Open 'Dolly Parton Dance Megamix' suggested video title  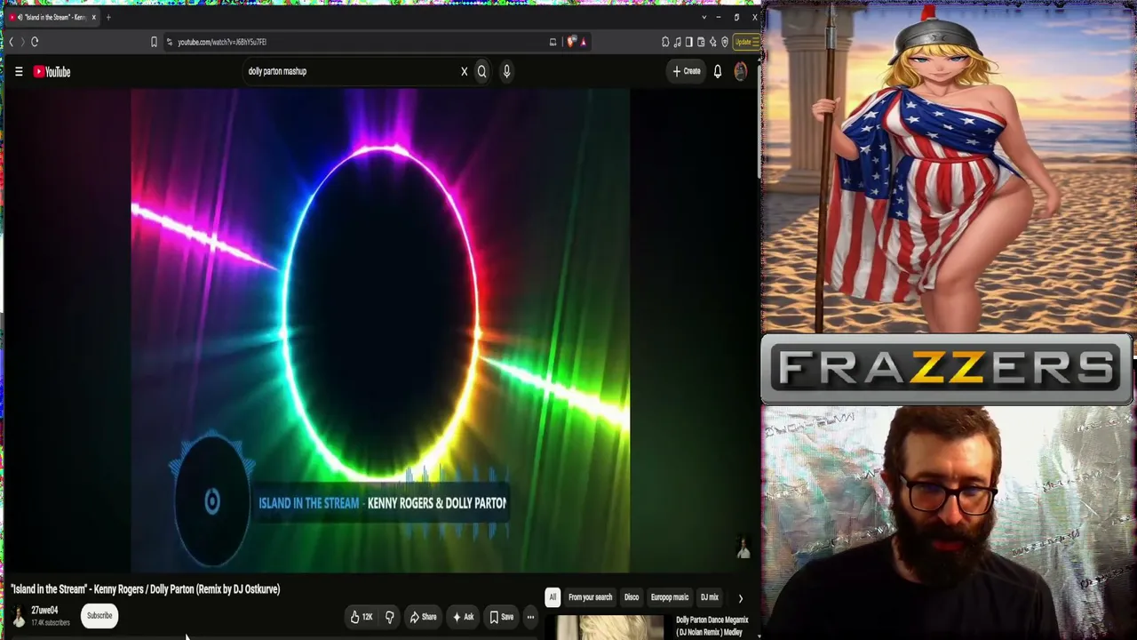pos(712,626)
